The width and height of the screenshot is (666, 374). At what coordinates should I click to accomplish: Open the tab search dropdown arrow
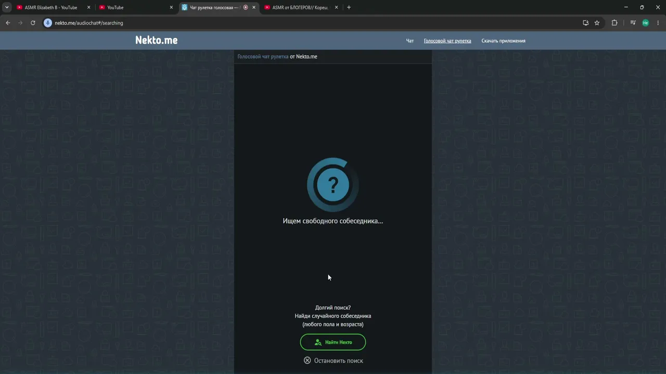point(7,7)
